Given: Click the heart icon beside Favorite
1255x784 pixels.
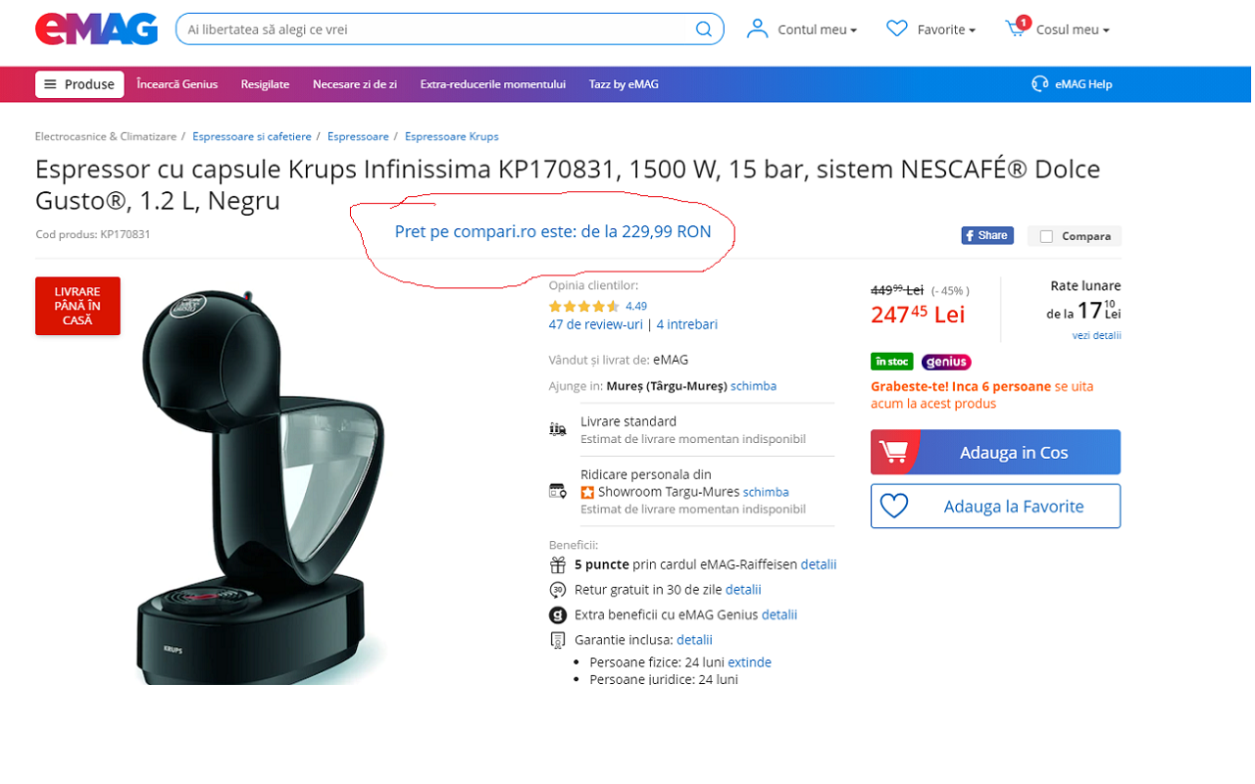Looking at the screenshot, I should [x=896, y=29].
